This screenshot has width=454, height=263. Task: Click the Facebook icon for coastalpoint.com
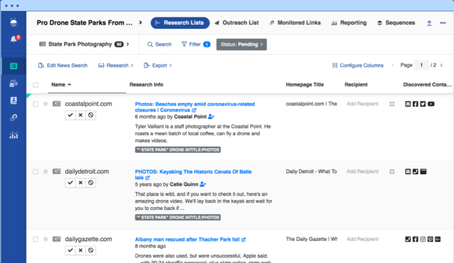click(x=415, y=104)
